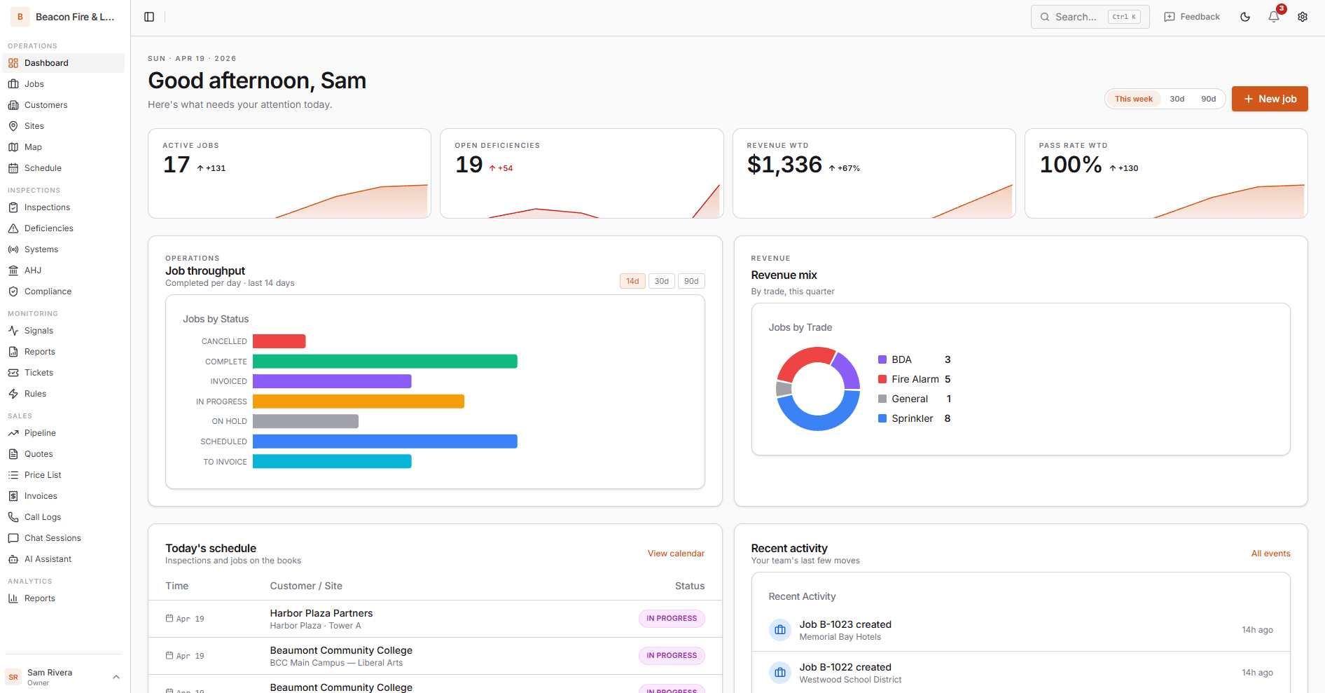Switch to dark mode with the moon icon
This screenshot has width=1325, height=693.
point(1245,16)
